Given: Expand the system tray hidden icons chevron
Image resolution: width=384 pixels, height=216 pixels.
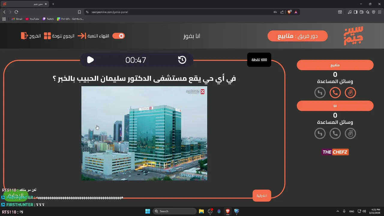Looking at the screenshot, I should [338, 211].
